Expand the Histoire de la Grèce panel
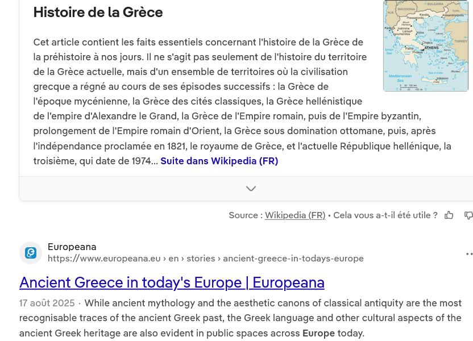The height and width of the screenshot is (341, 473). click(251, 189)
